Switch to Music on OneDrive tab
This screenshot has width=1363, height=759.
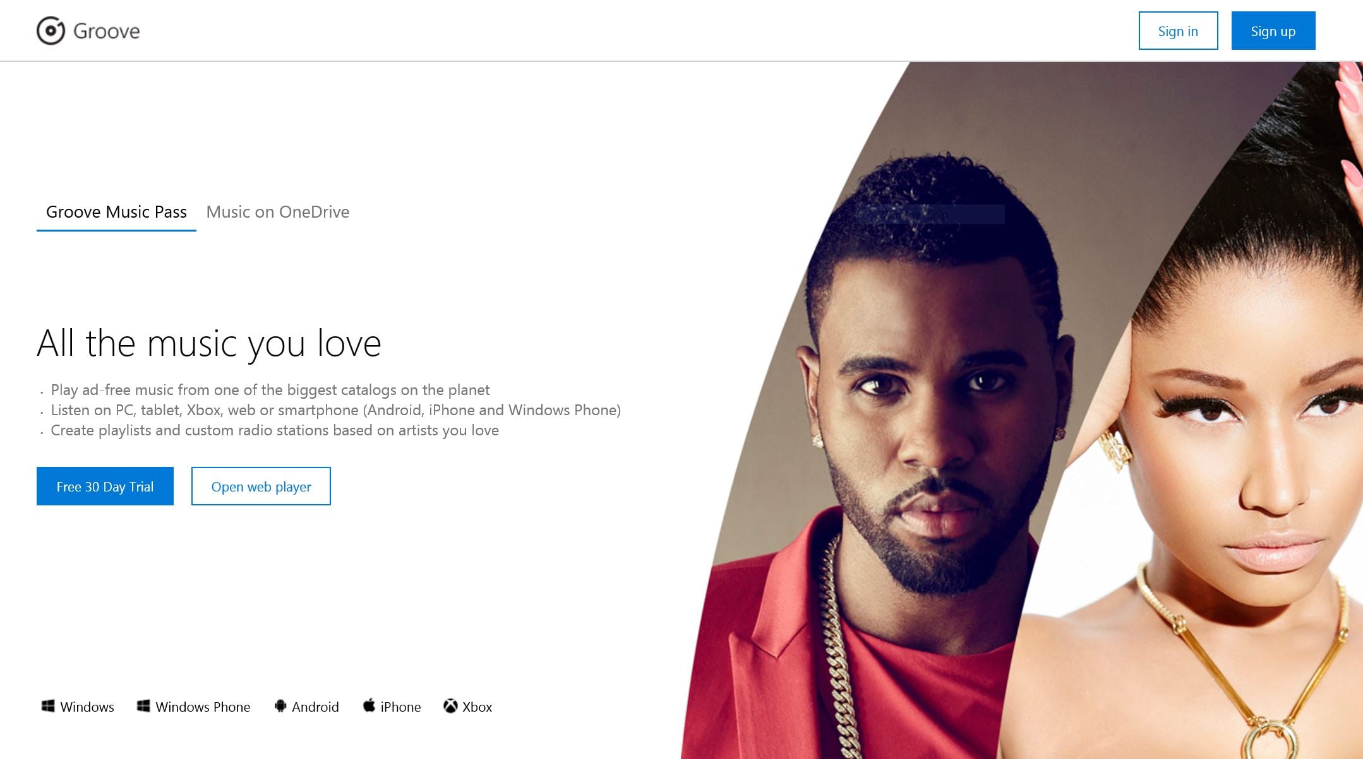[278, 212]
